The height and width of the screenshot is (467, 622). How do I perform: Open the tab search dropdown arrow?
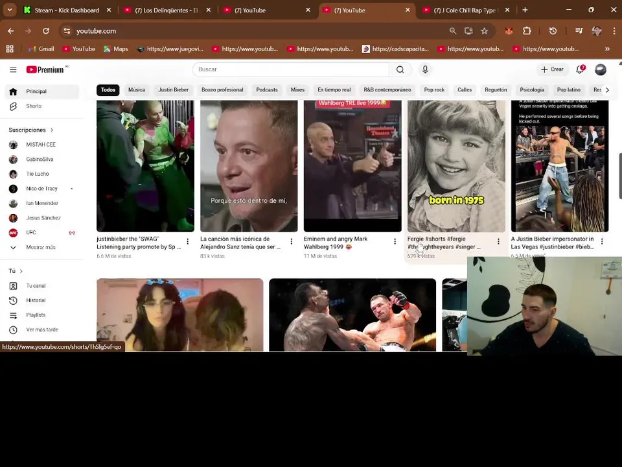10,10
